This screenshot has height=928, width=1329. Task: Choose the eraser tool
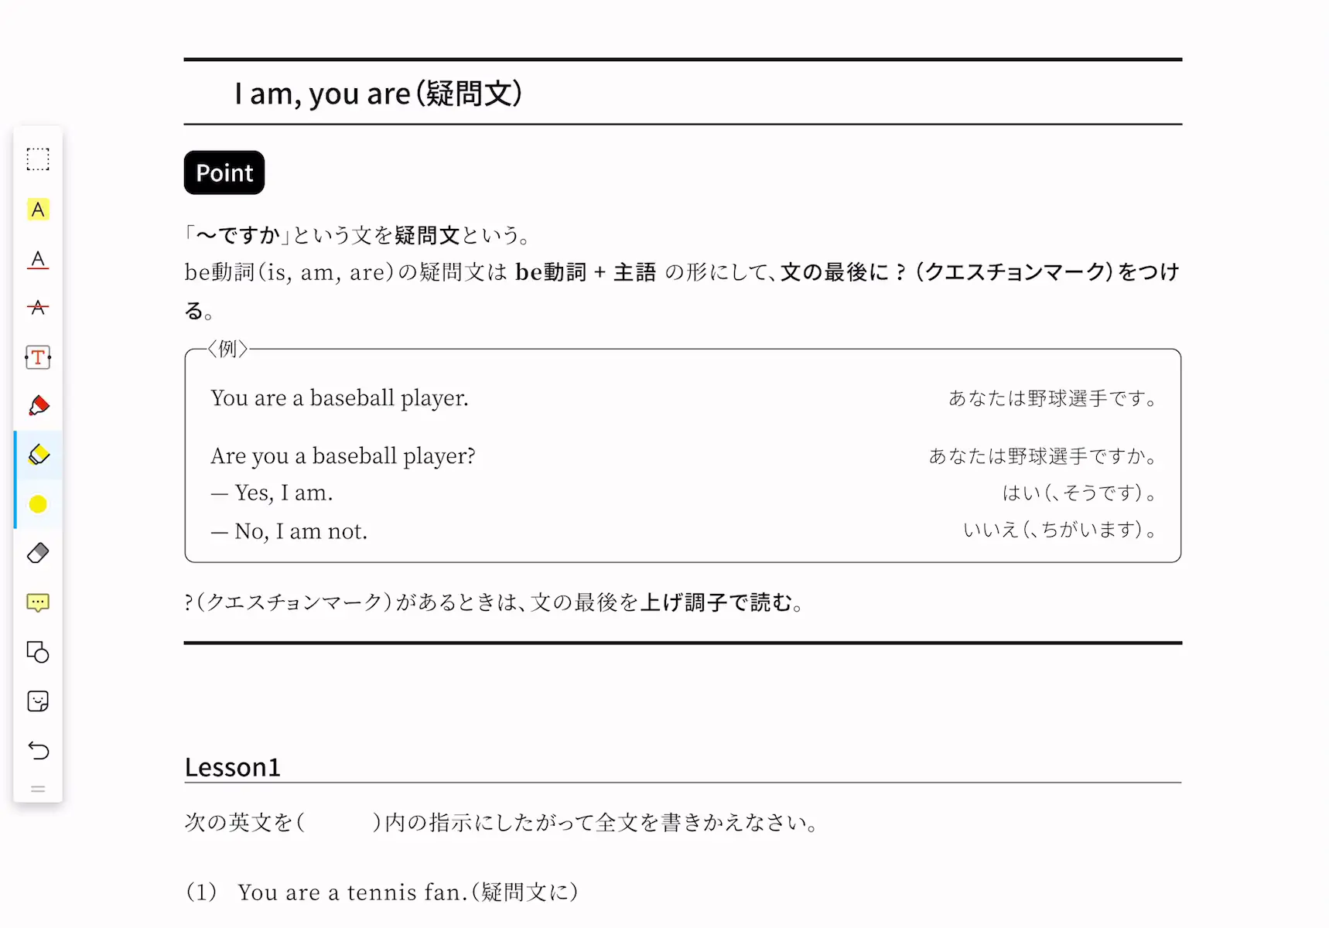38,553
